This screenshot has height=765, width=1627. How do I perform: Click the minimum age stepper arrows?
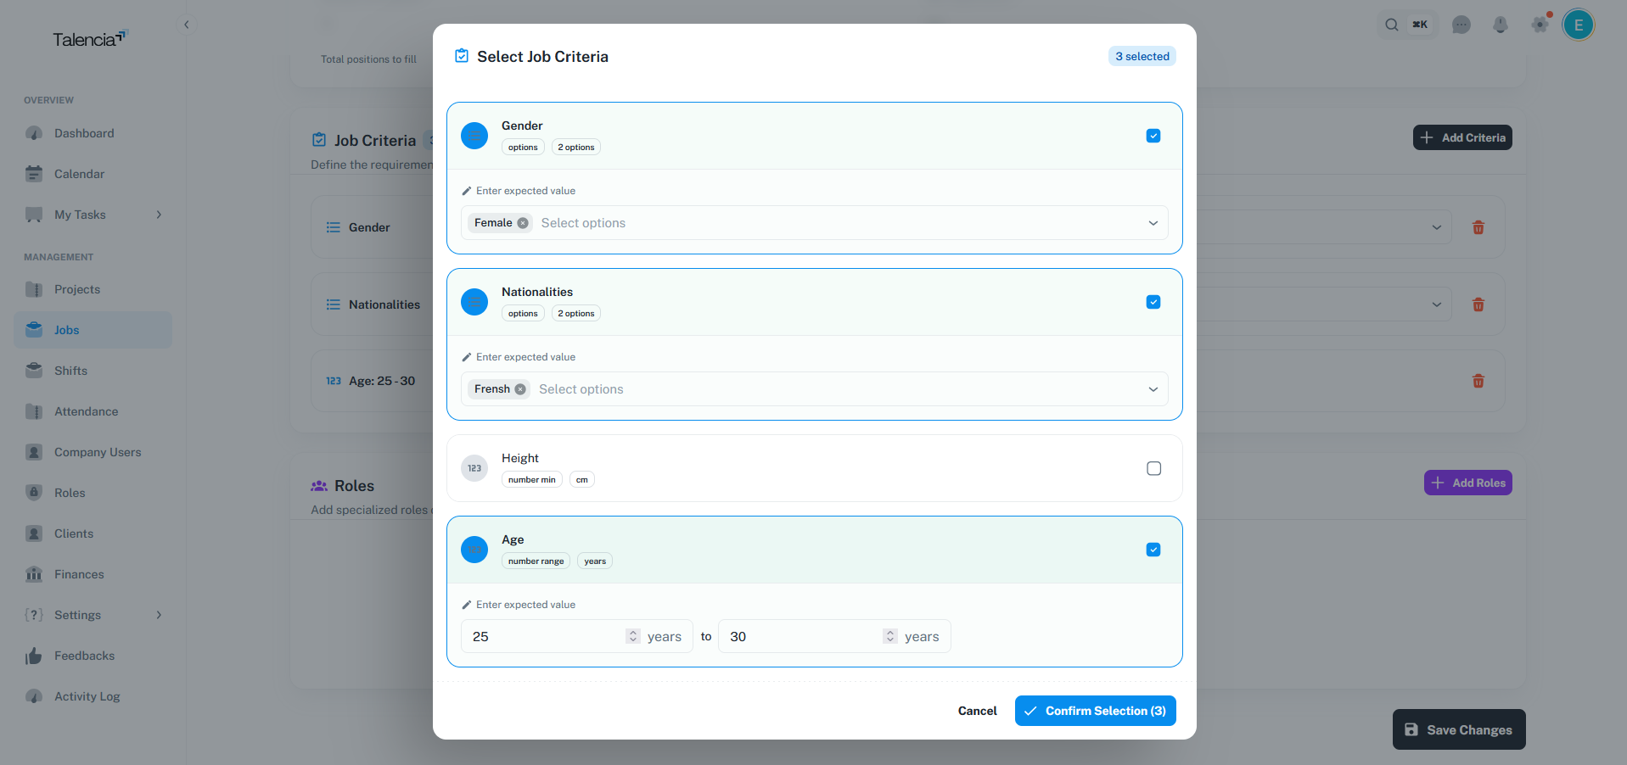(632, 636)
